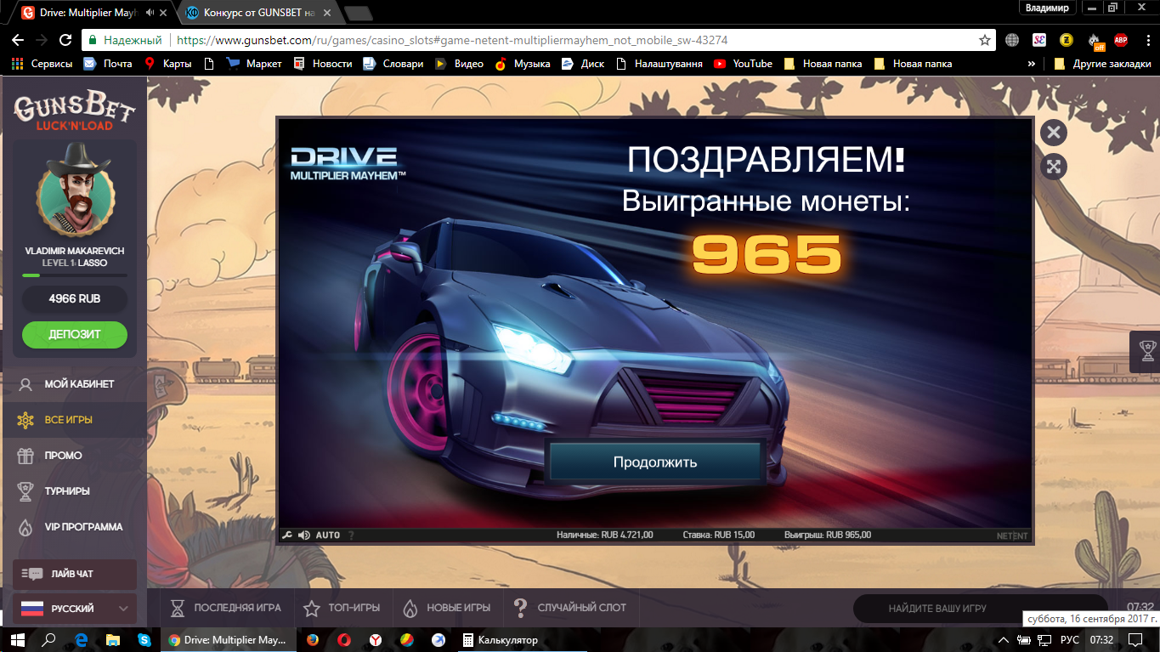The image size is (1160, 652).
Task: Open the game help question mark
Action: tap(351, 536)
